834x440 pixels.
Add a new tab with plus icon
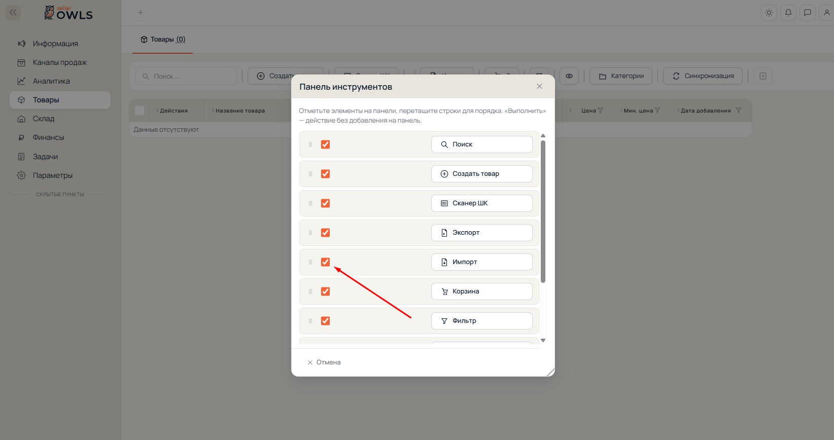[x=141, y=13]
